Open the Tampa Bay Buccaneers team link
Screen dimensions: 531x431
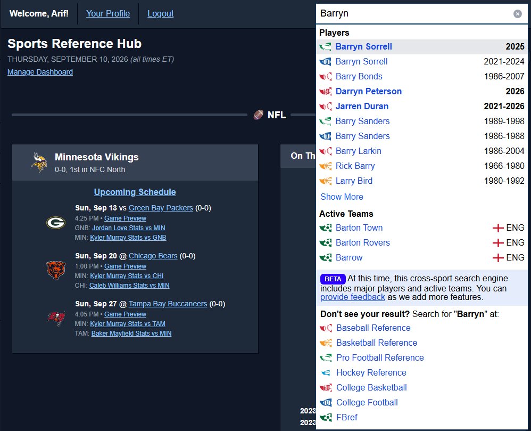(168, 304)
